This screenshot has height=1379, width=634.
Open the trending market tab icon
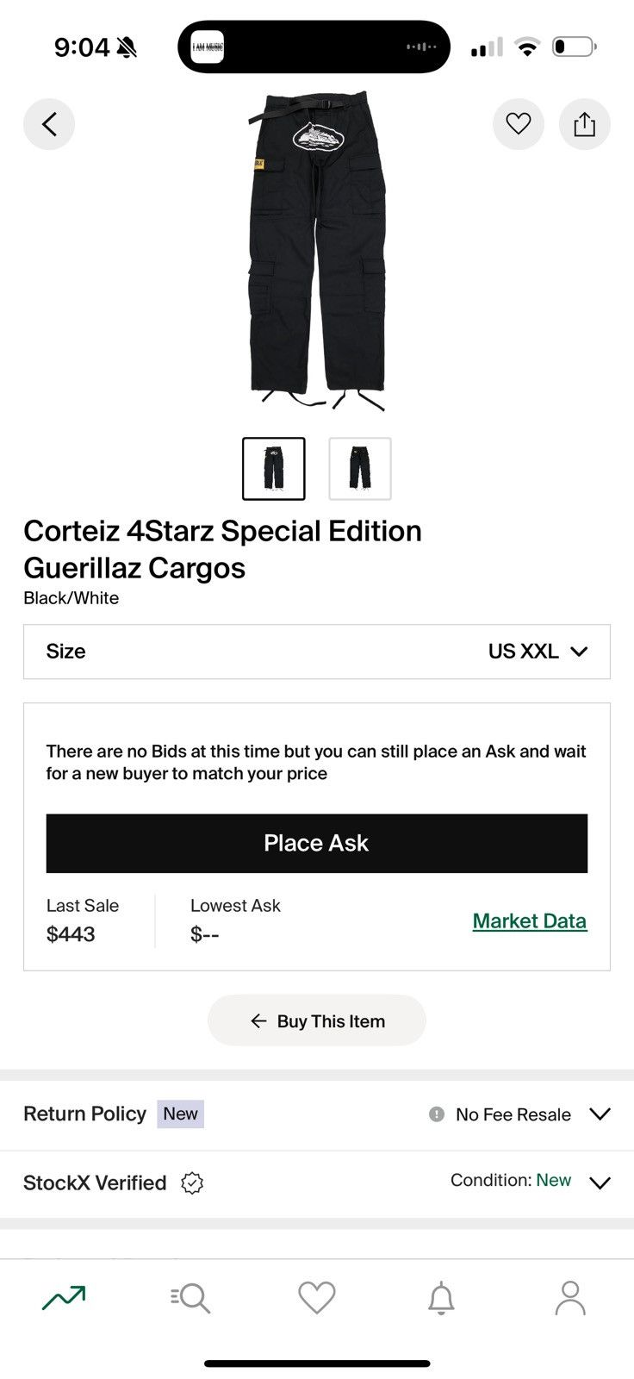(x=64, y=1297)
